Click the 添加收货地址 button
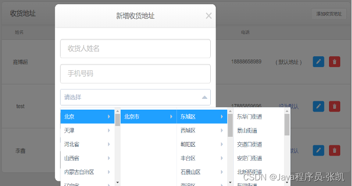This screenshot has height=186, width=352. tap(329, 14)
